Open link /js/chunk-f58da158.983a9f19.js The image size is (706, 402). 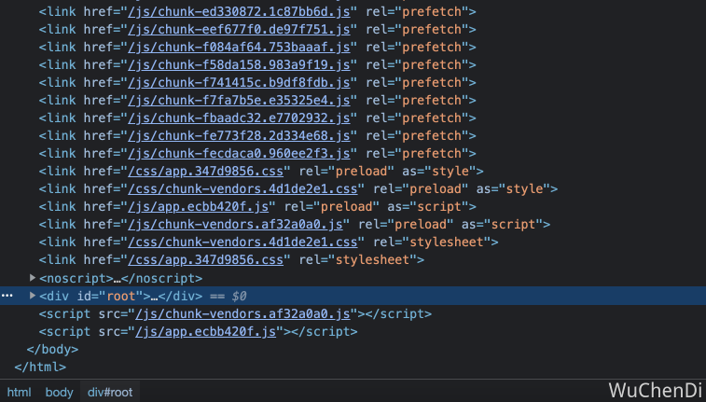(239, 65)
